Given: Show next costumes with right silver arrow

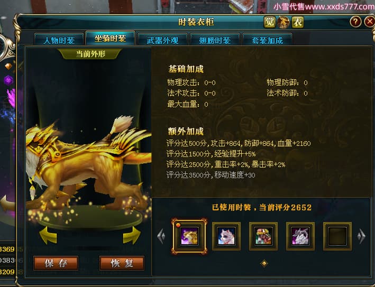Looking at the screenshot, I should point(361,236).
